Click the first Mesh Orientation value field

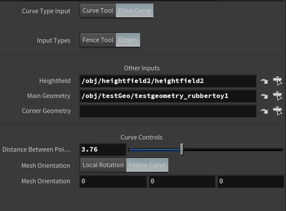click(113, 181)
